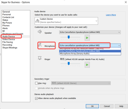
Task: Open Skype Meetings settings
Action: coord(10,48)
